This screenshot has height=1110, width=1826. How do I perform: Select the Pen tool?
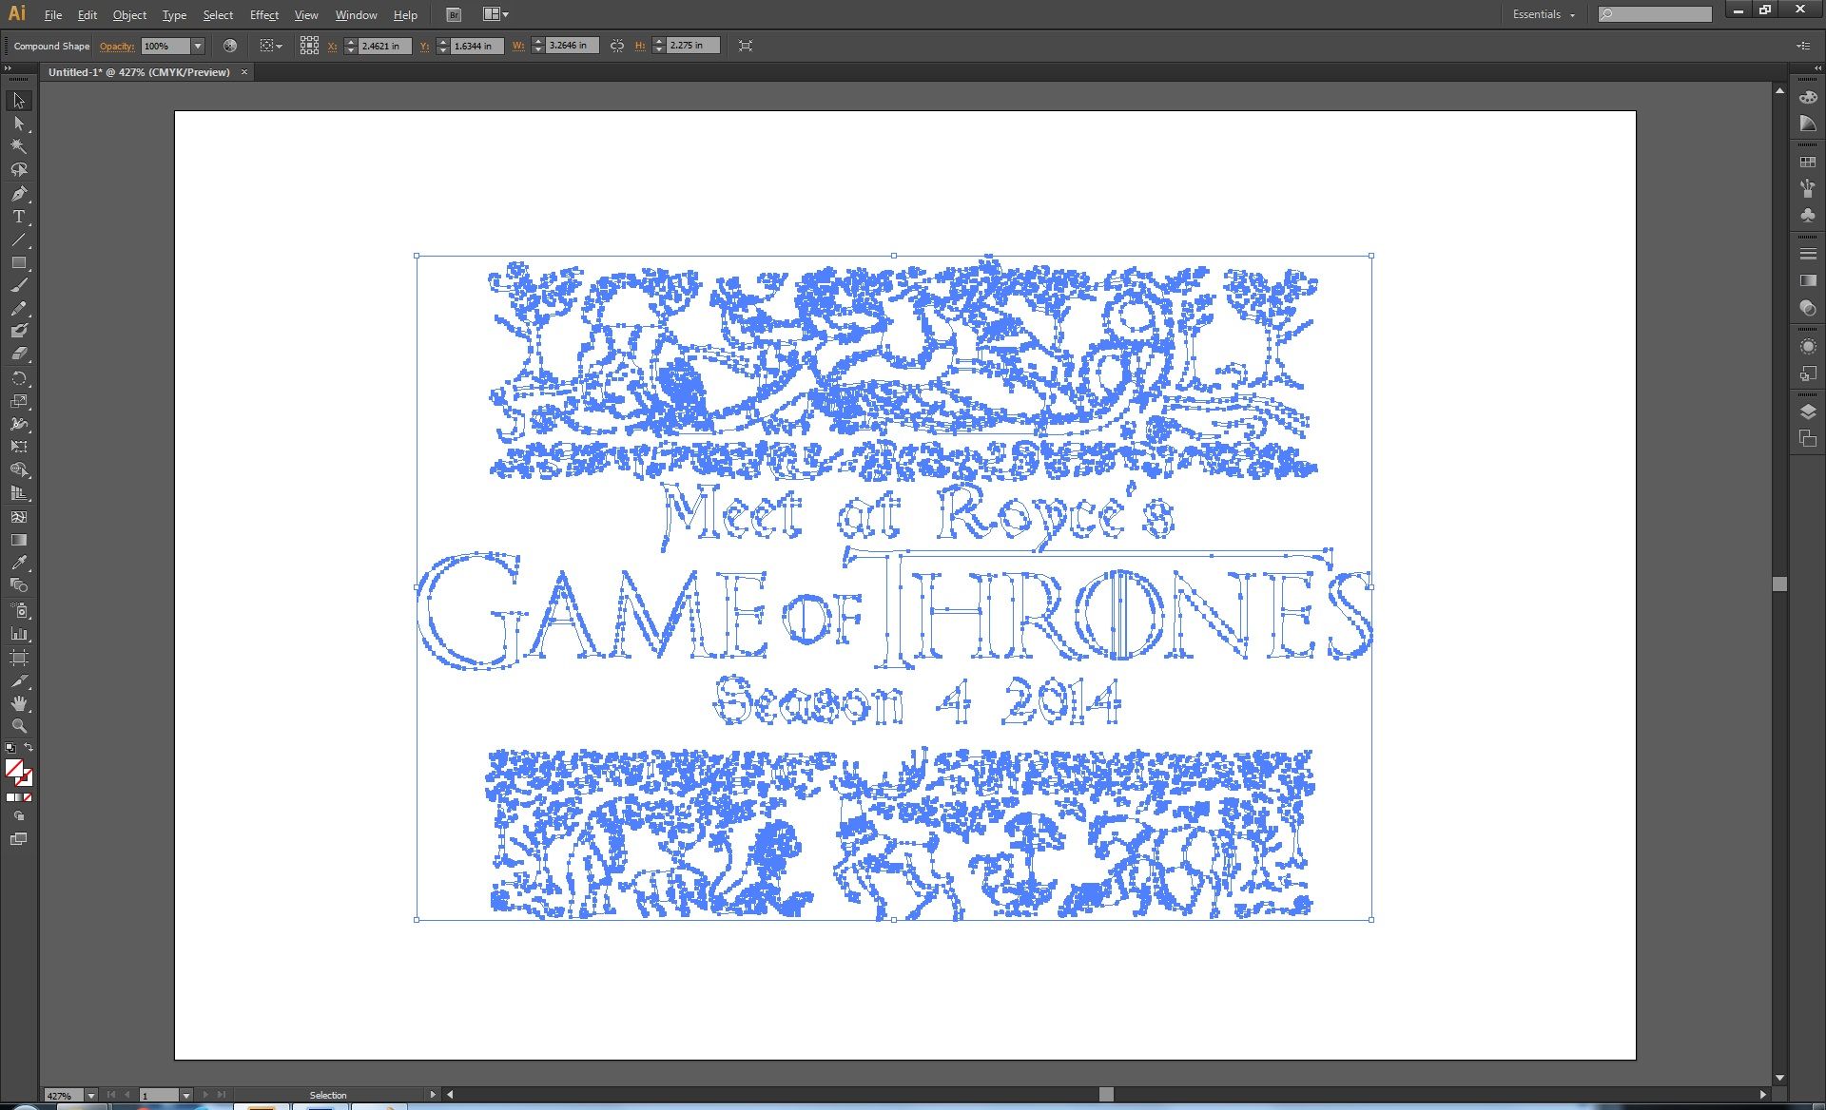click(19, 194)
